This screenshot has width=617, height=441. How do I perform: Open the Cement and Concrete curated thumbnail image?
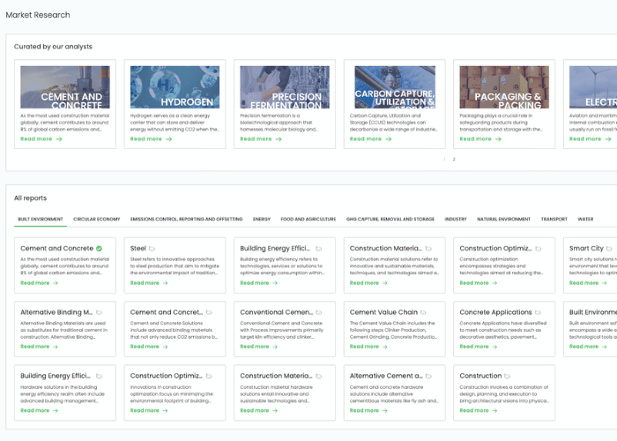(x=65, y=87)
